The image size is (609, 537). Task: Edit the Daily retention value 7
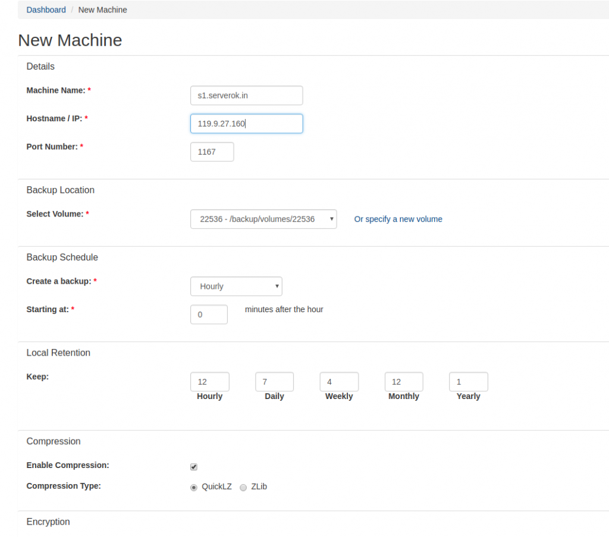[x=274, y=381]
